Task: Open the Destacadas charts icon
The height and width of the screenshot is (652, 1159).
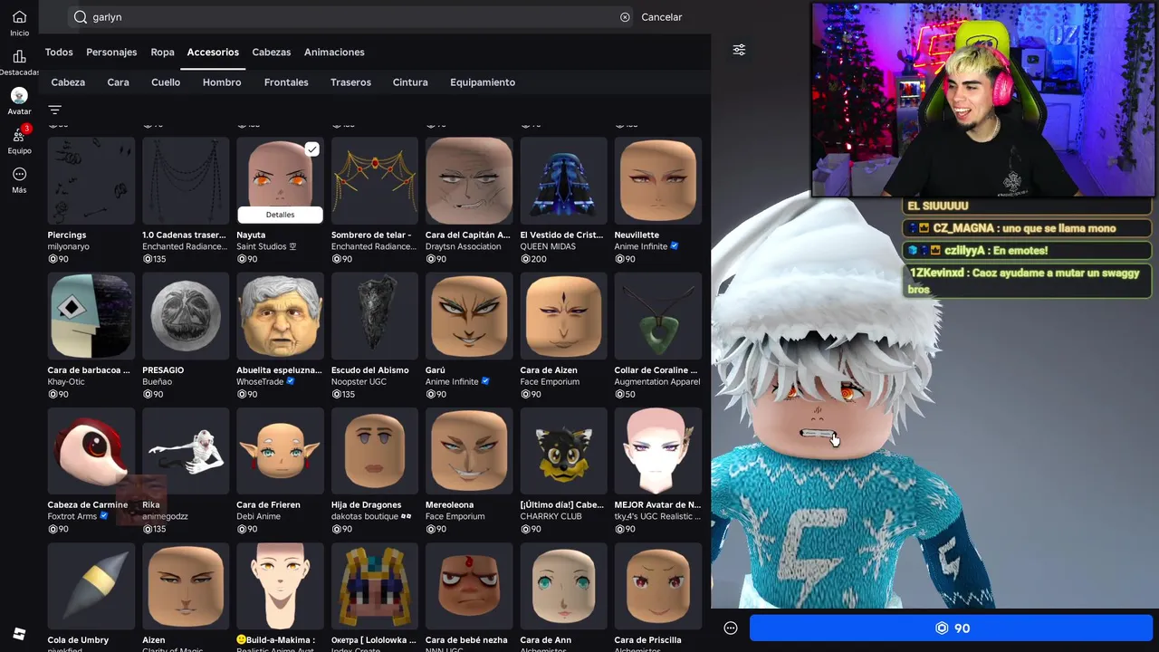Action: point(19,57)
